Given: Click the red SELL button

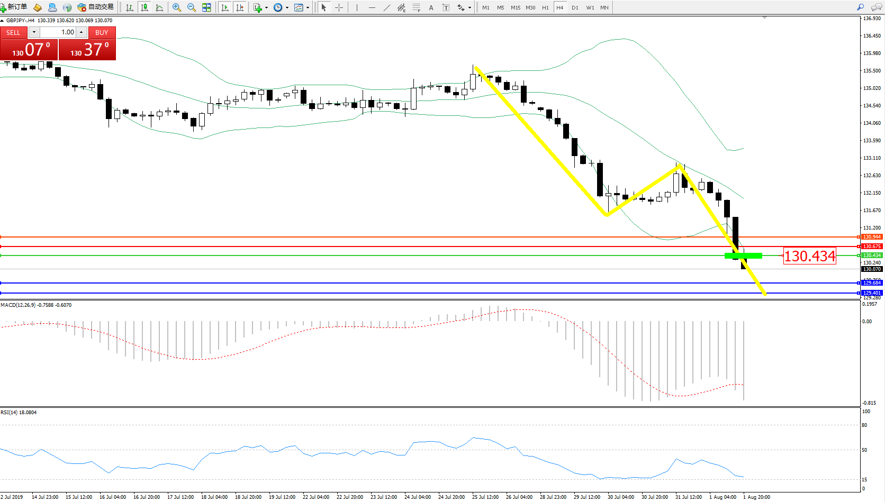Looking at the screenshot, I should 13,32.
